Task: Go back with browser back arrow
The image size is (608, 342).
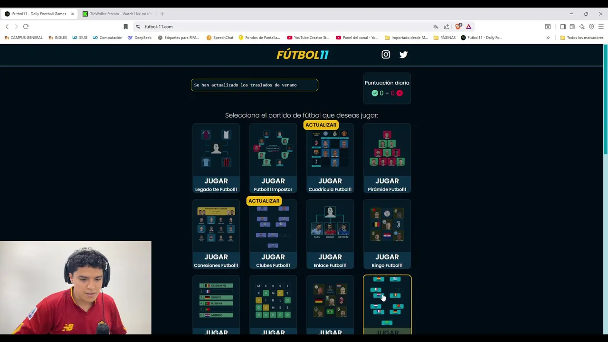Action: click(x=7, y=27)
